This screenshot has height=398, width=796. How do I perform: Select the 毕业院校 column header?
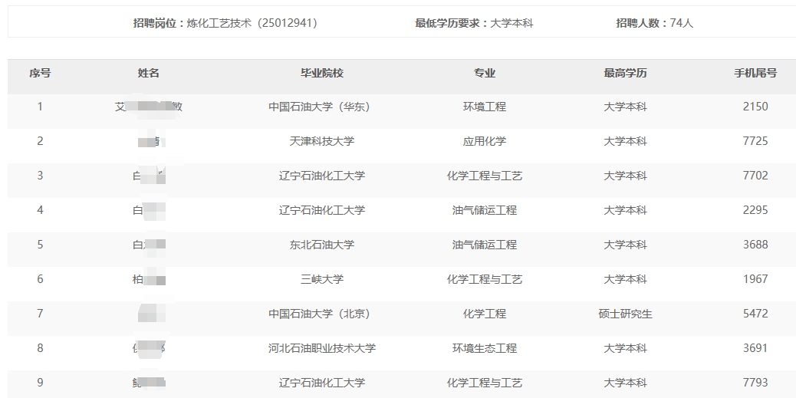322,73
